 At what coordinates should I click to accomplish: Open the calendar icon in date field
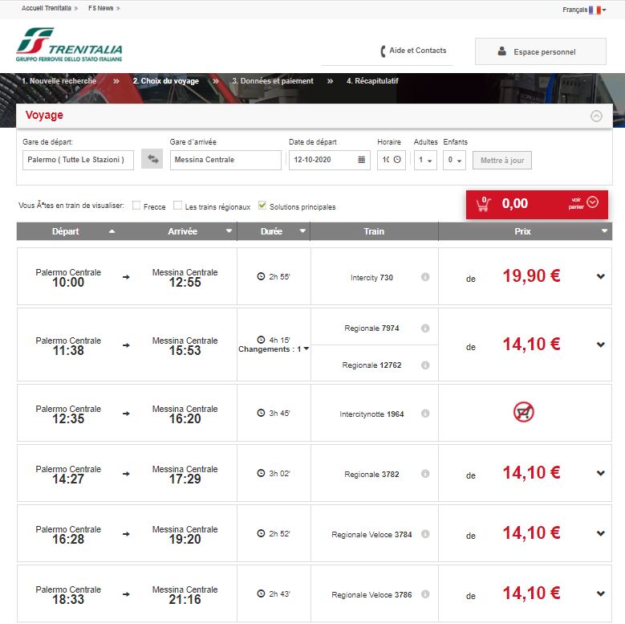pyautogui.click(x=361, y=160)
